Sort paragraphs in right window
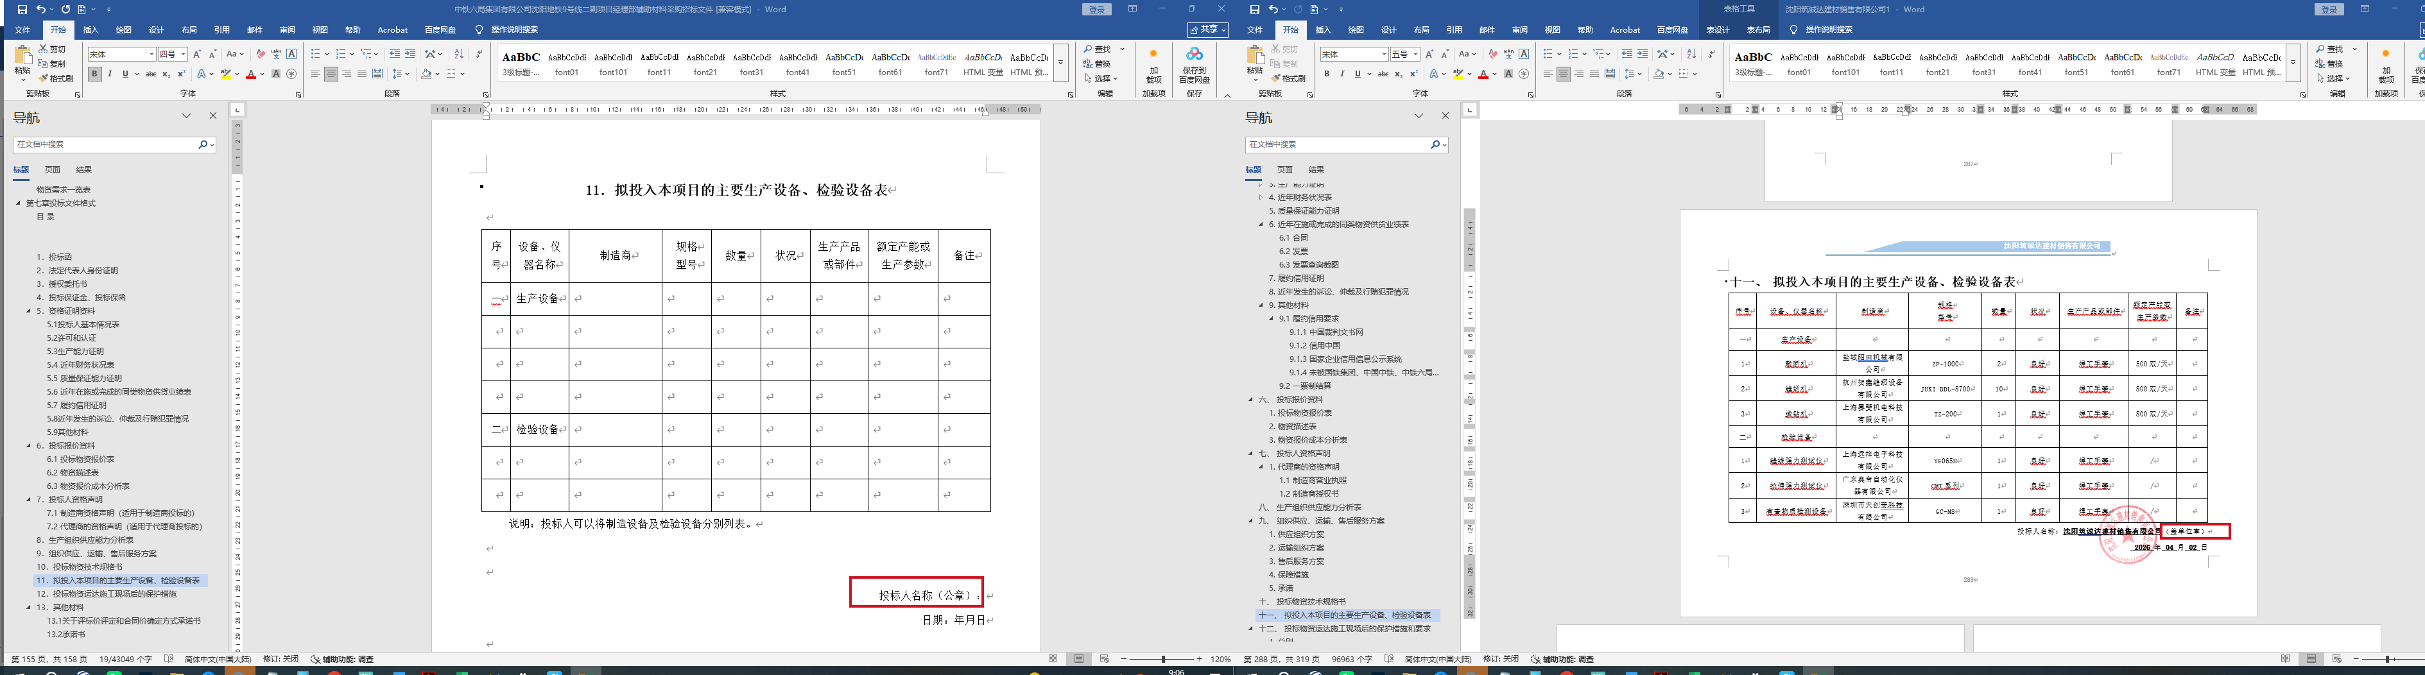The width and height of the screenshot is (2425, 675). click(x=1692, y=55)
